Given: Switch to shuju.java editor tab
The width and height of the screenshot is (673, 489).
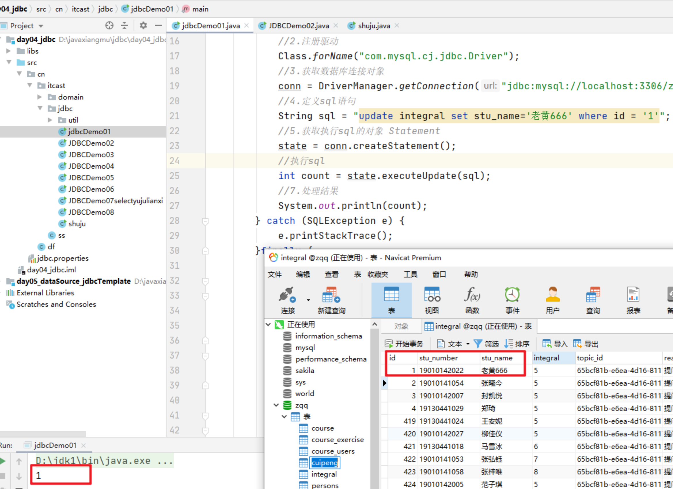Looking at the screenshot, I should pos(374,26).
